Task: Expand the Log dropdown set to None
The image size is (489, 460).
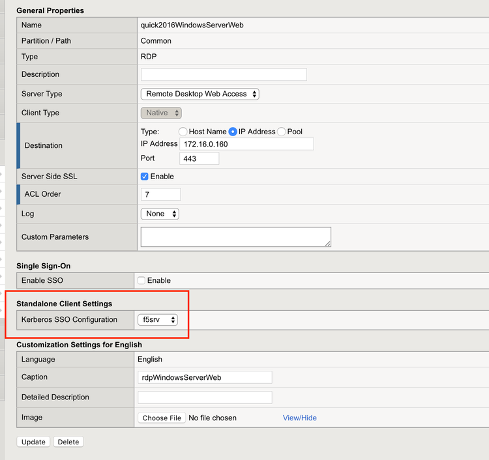Action: [160, 214]
